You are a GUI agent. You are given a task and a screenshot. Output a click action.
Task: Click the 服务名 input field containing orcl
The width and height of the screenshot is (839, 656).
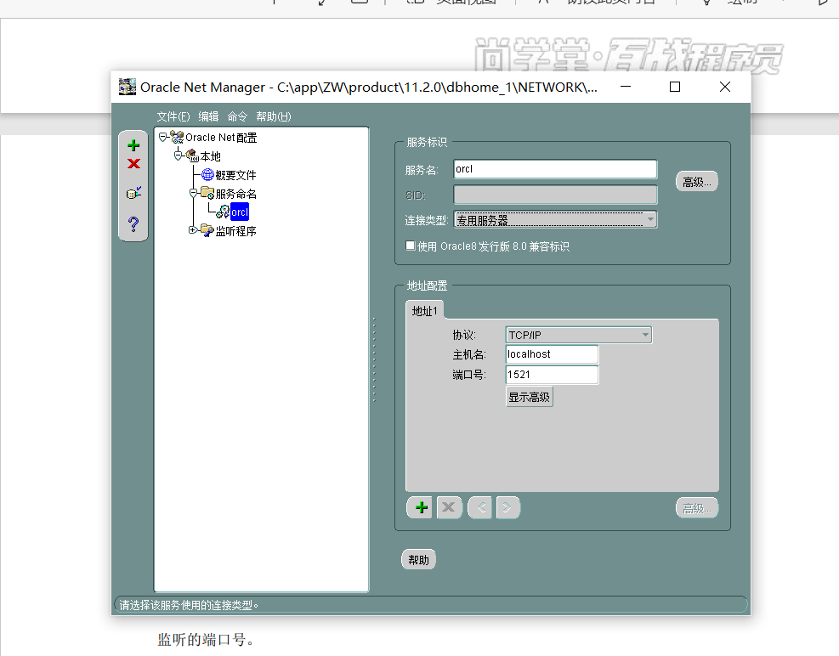(555, 169)
